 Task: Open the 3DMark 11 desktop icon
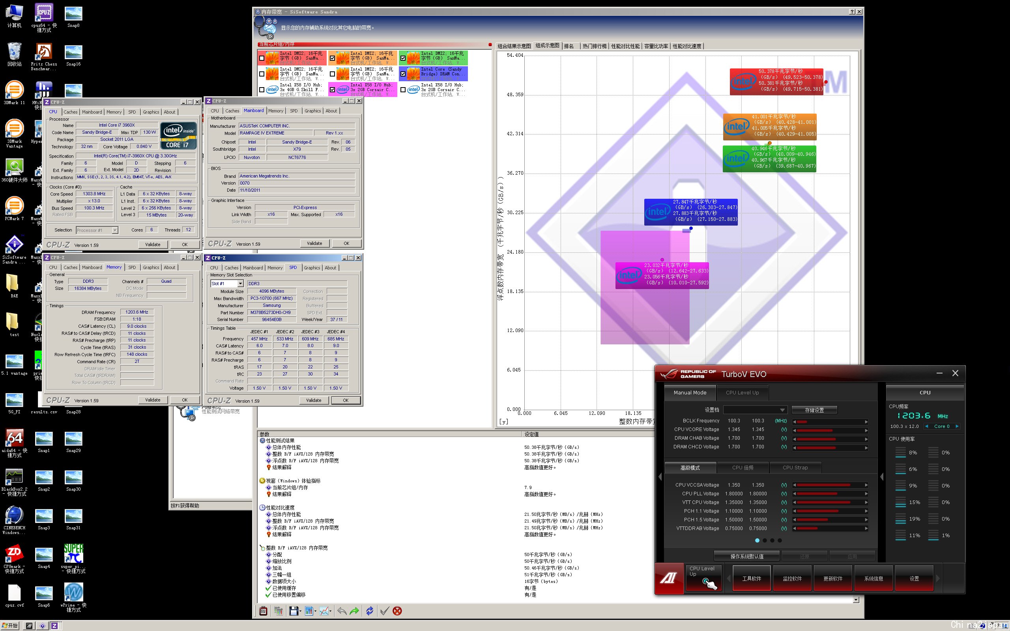(x=14, y=93)
